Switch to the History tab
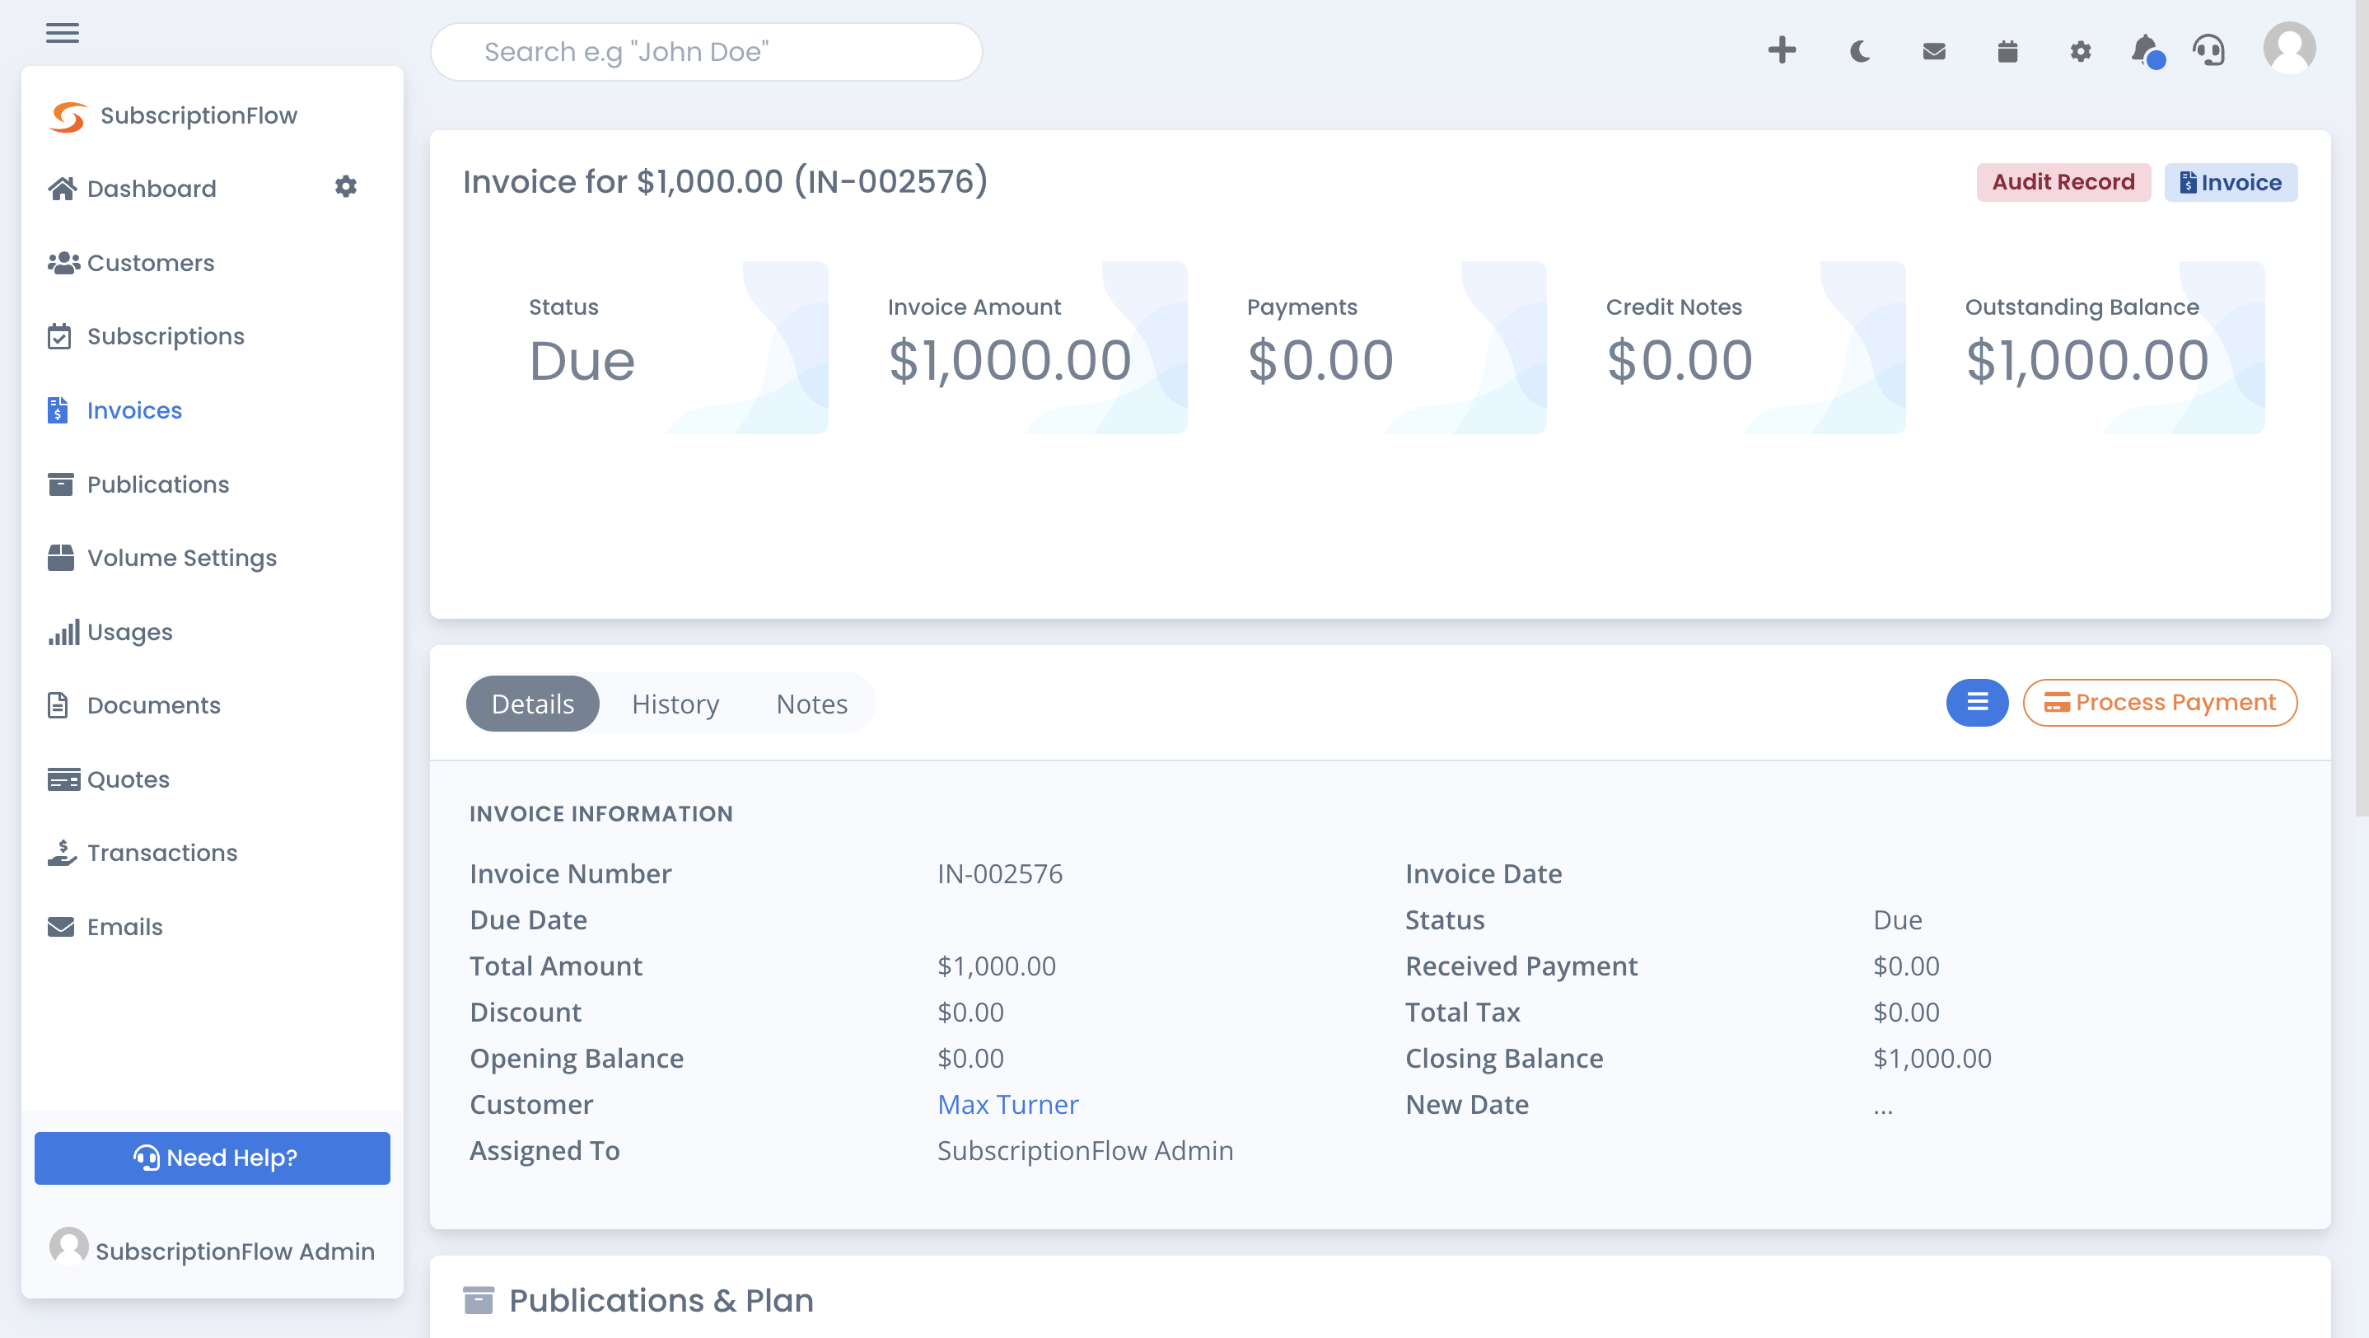 (x=675, y=704)
